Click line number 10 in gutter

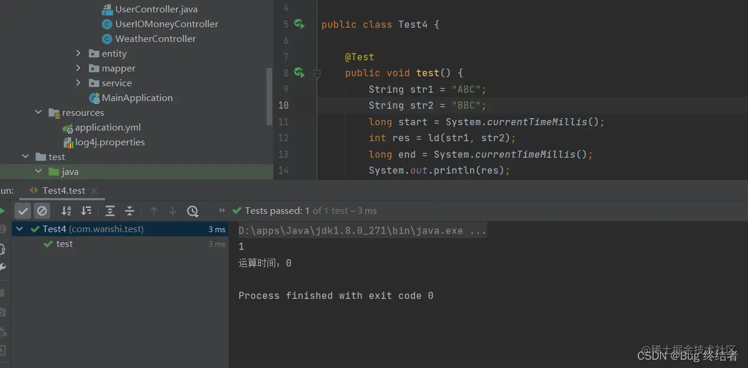[x=283, y=105]
